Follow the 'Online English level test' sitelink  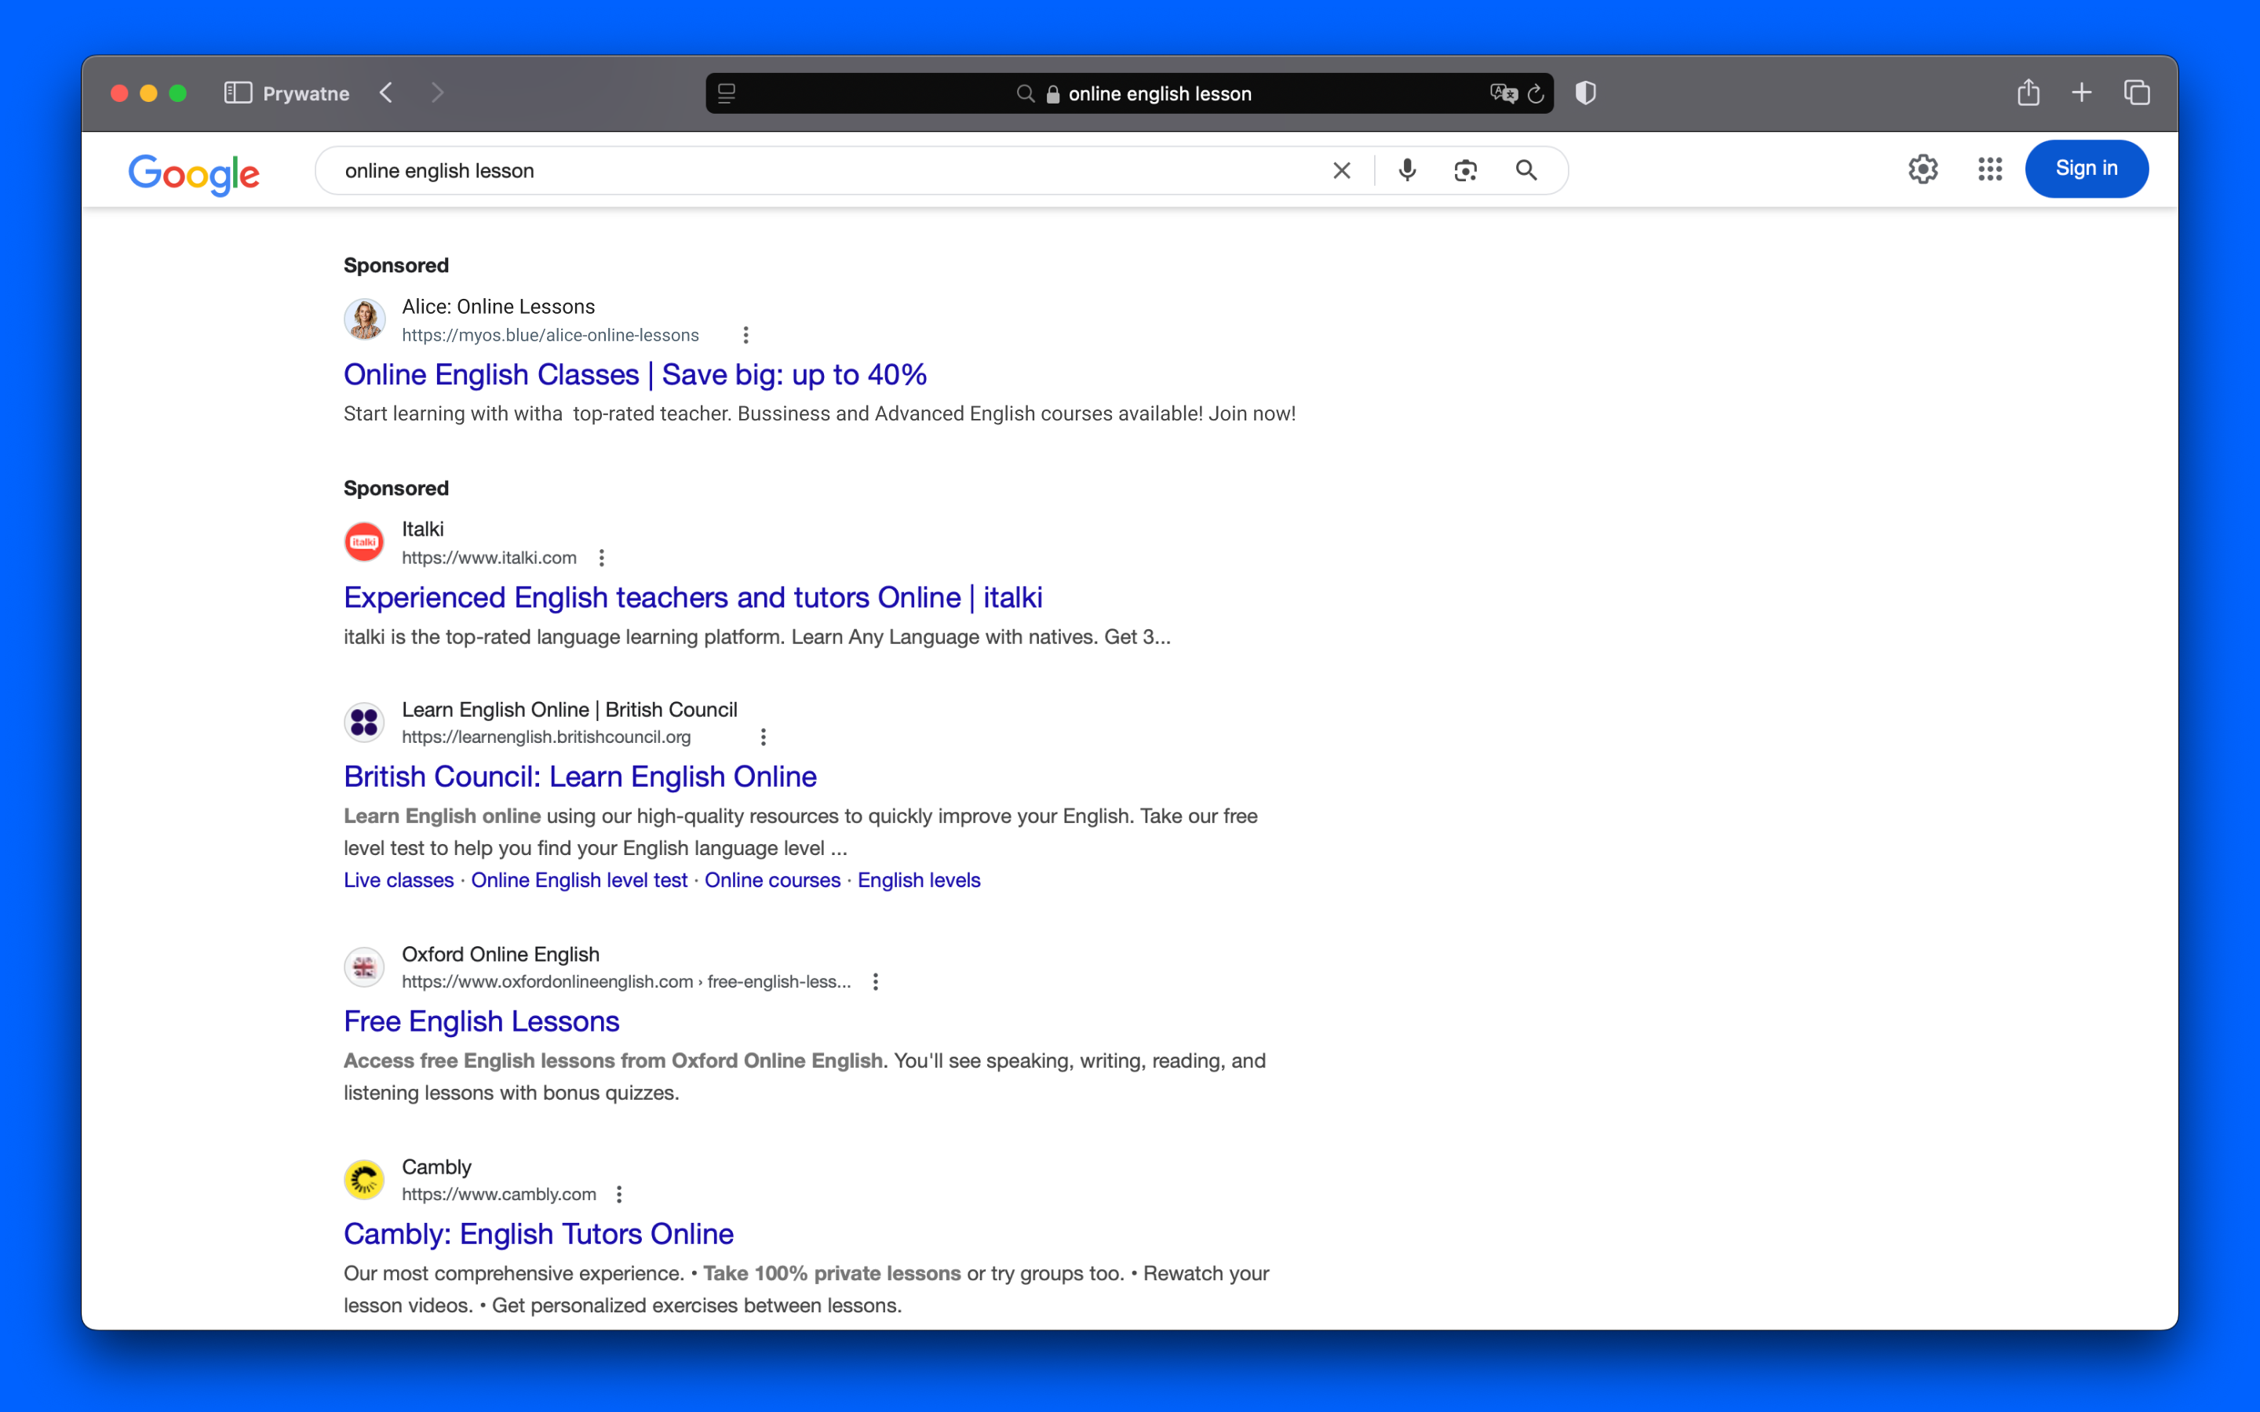coord(579,879)
